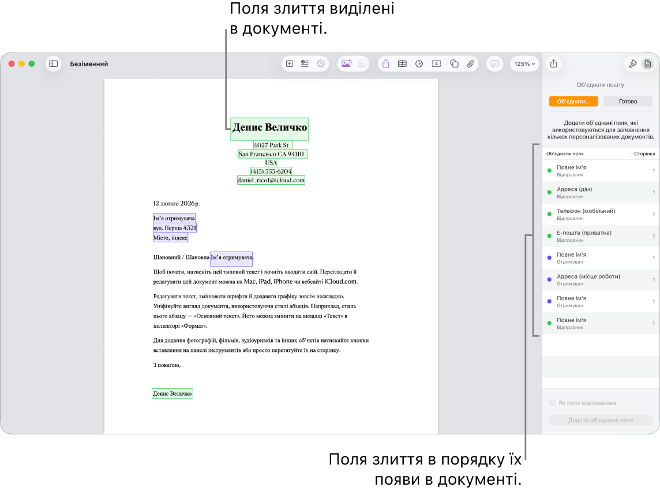Open the Share icon in the toolbar
Viewport: 660px width, 491px height.
coord(553,63)
